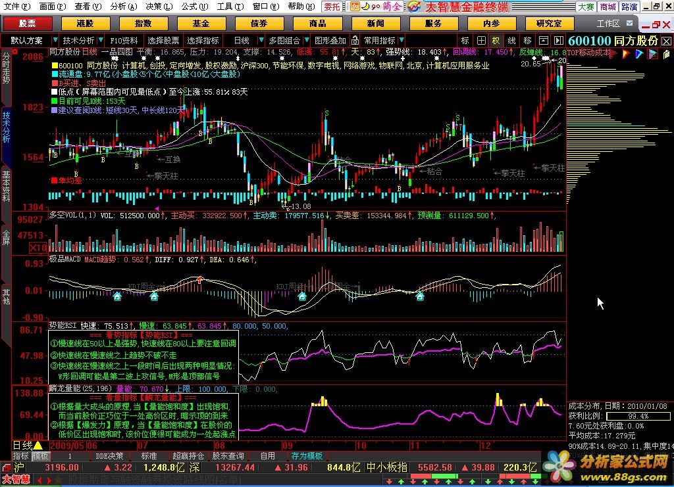Switch to the 股票 main tab
This screenshot has width=674, height=487.
tap(27, 24)
